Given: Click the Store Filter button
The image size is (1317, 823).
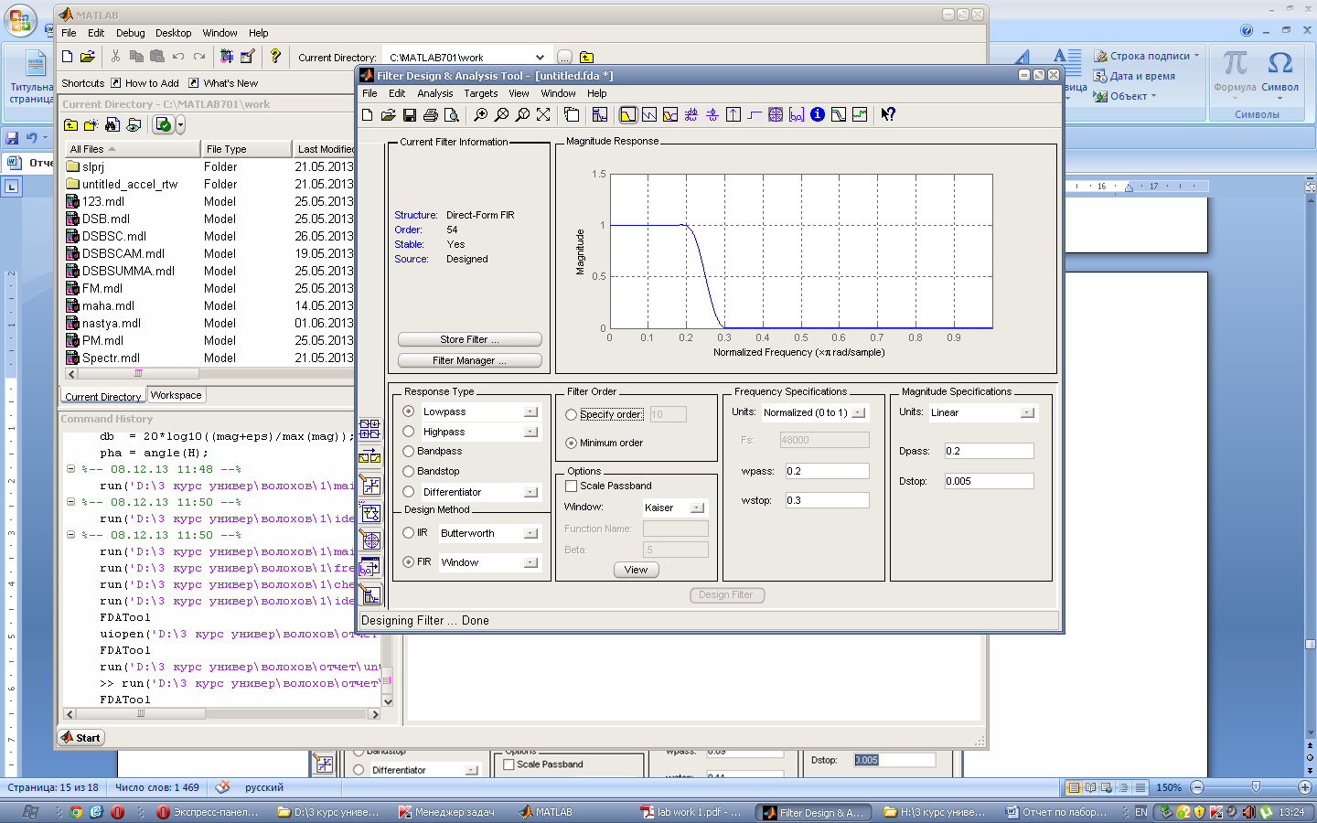Looking at the screenshot, I should point(470,339).
